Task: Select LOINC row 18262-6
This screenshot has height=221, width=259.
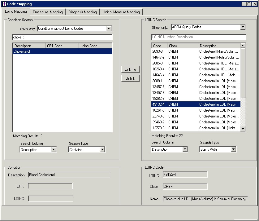Action: (196, 99)
